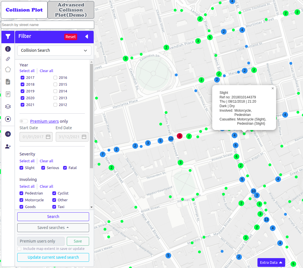Viewport: 303px width, 268px height.
Task: Click the Search by street name field
Action: coord(48,25)
